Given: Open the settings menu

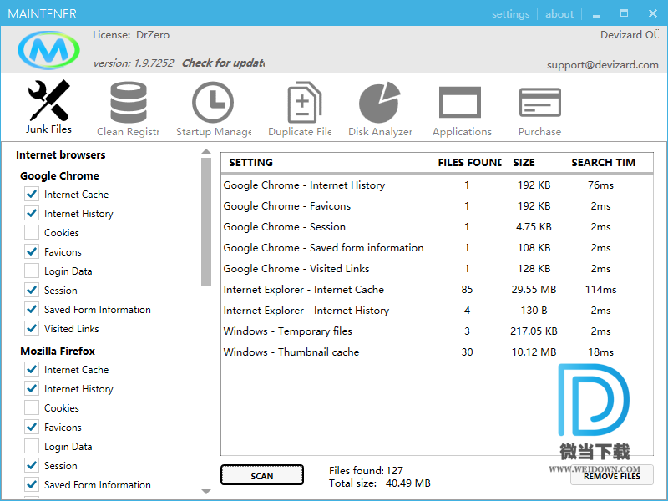Looking at the screenshot, I should pyautogui.click(x=510, y=14).
